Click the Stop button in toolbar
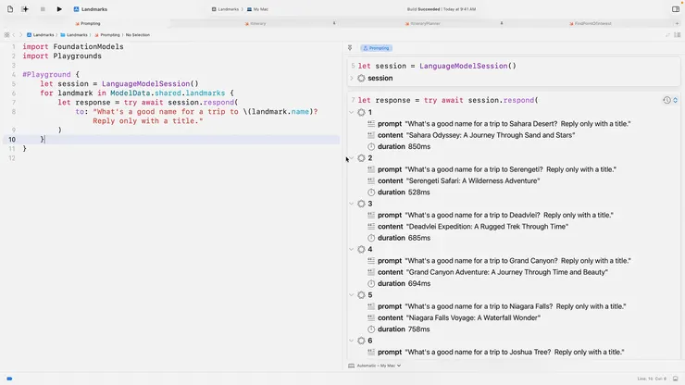Viewport: 685px width, 385px height. pos(43,9)
